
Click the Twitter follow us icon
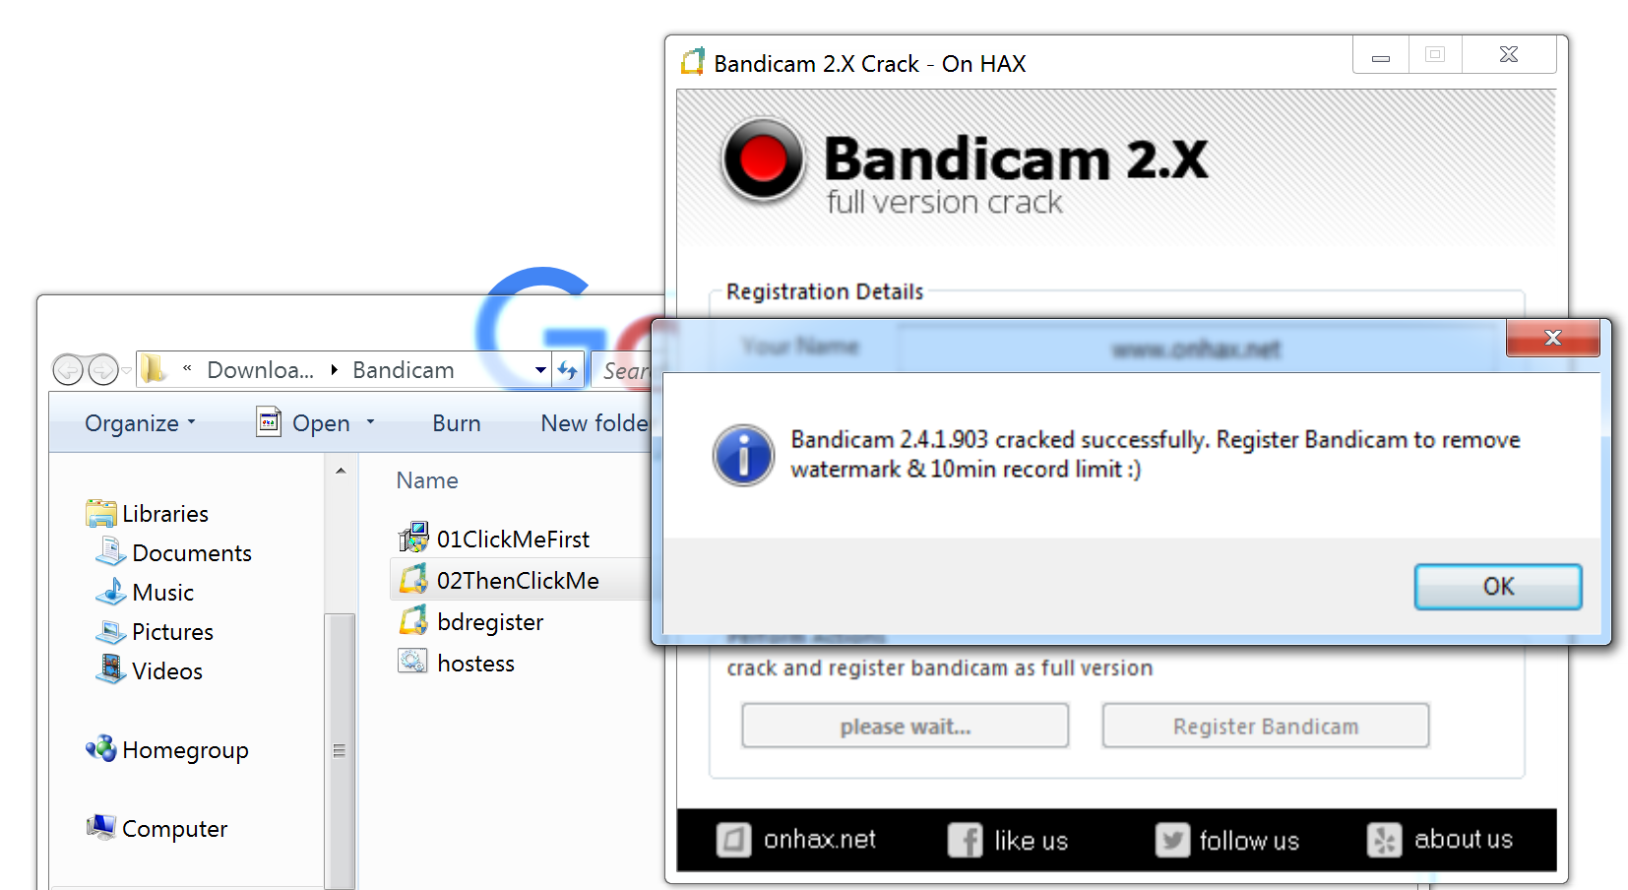(x=1171, y=840)
